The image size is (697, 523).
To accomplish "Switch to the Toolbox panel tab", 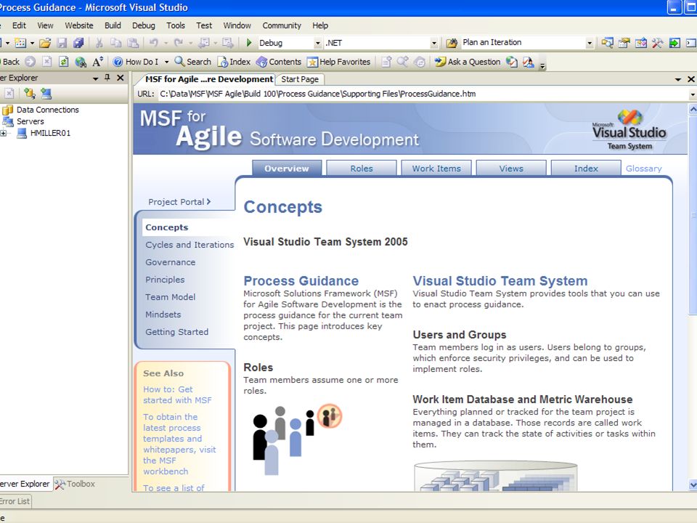I will tap(75, 484).
